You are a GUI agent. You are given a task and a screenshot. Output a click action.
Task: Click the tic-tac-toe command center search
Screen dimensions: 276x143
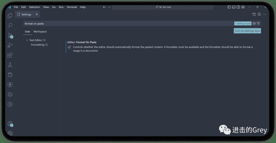click(163, 7)
